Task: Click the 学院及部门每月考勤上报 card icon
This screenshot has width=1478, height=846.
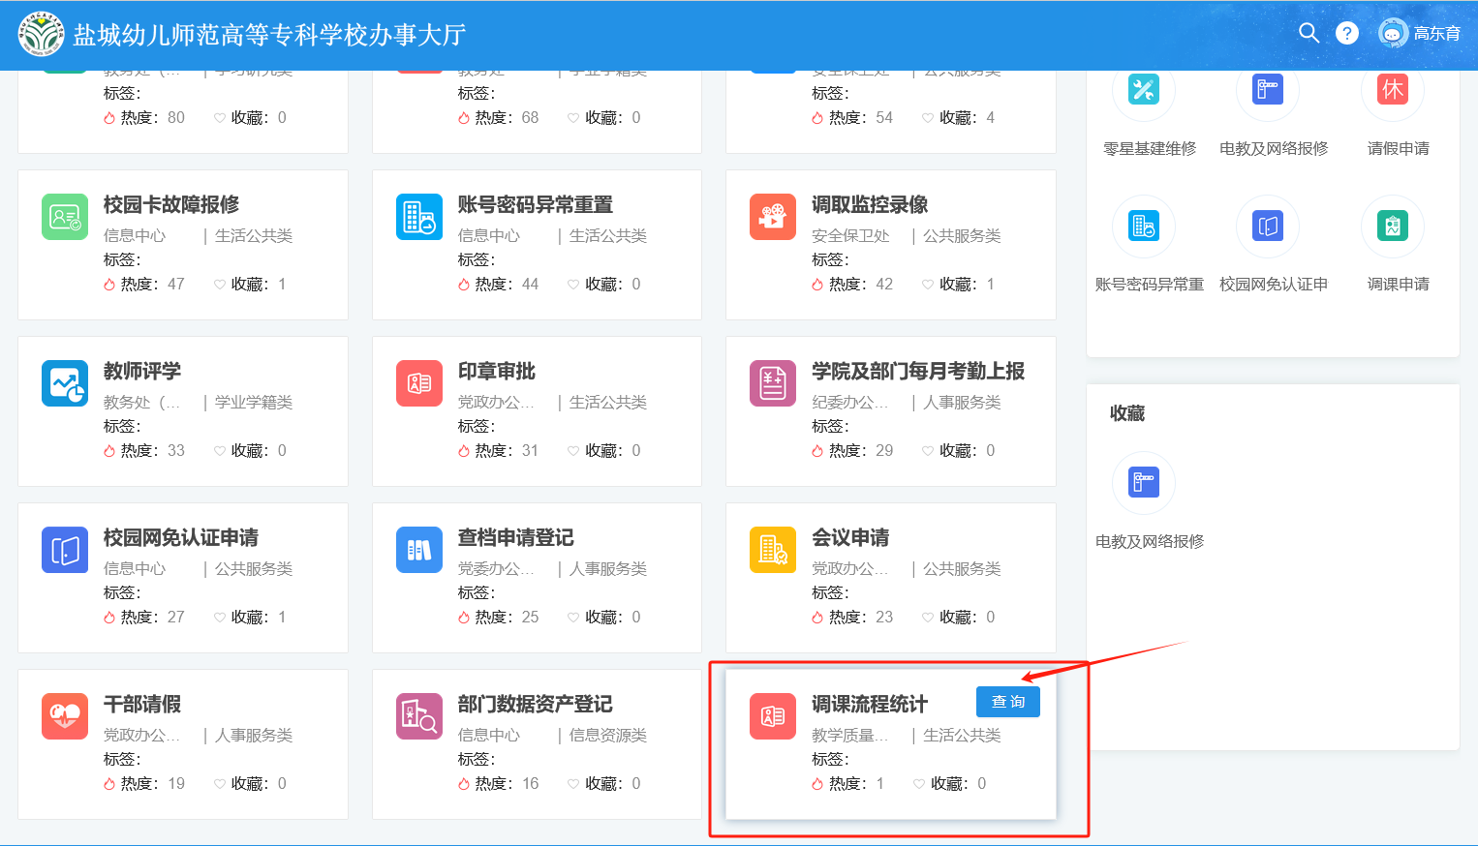Action: (773, 383)
